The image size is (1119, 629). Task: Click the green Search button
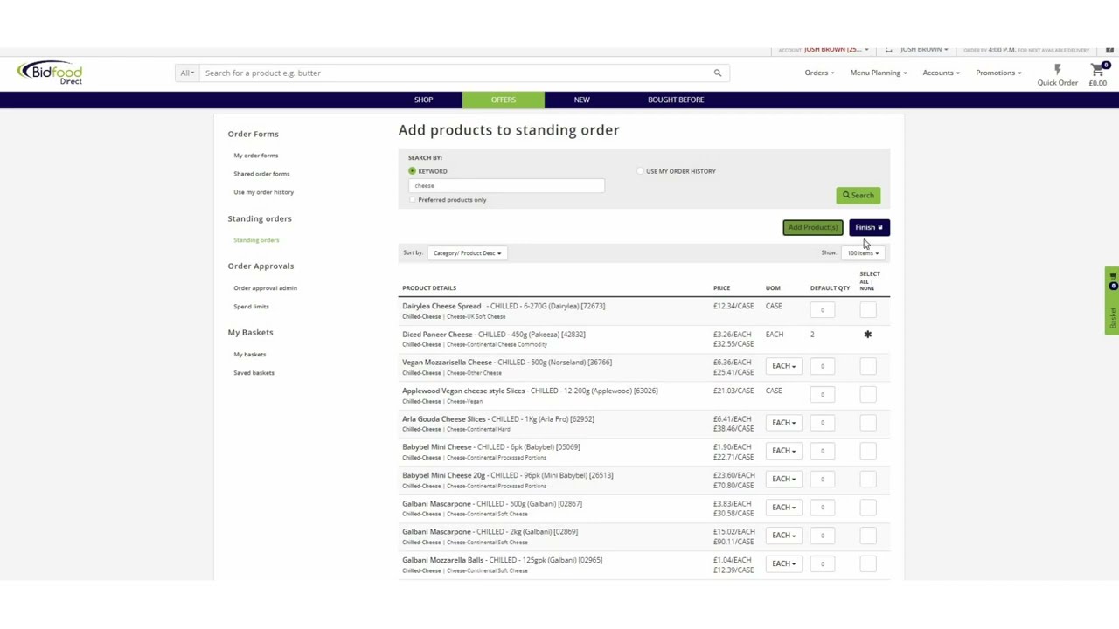click(858, 196)
